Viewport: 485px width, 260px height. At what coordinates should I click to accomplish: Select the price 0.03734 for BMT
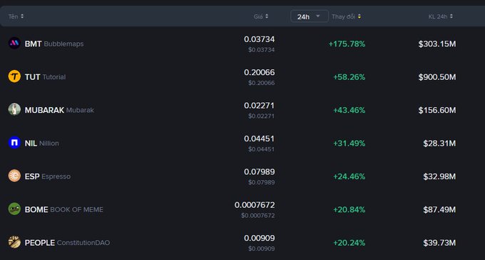tap(259, 39)
